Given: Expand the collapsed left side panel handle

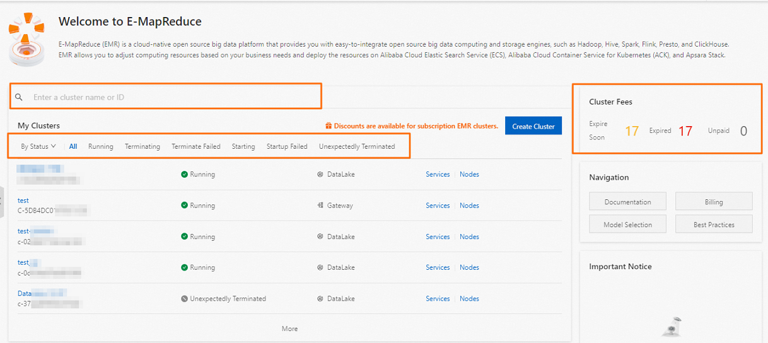Looking at the screenshot, I should [x=2, y=202].
